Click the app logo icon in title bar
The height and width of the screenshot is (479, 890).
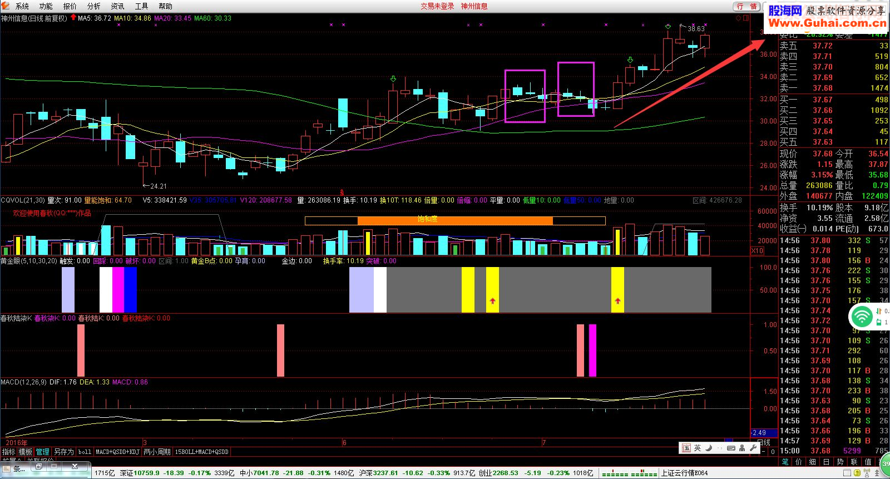pyautogui.click(x=6, y=6)
